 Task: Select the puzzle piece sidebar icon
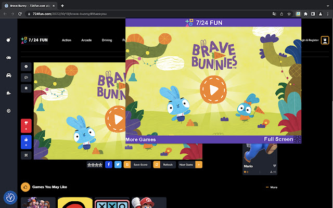pos(9,93)
